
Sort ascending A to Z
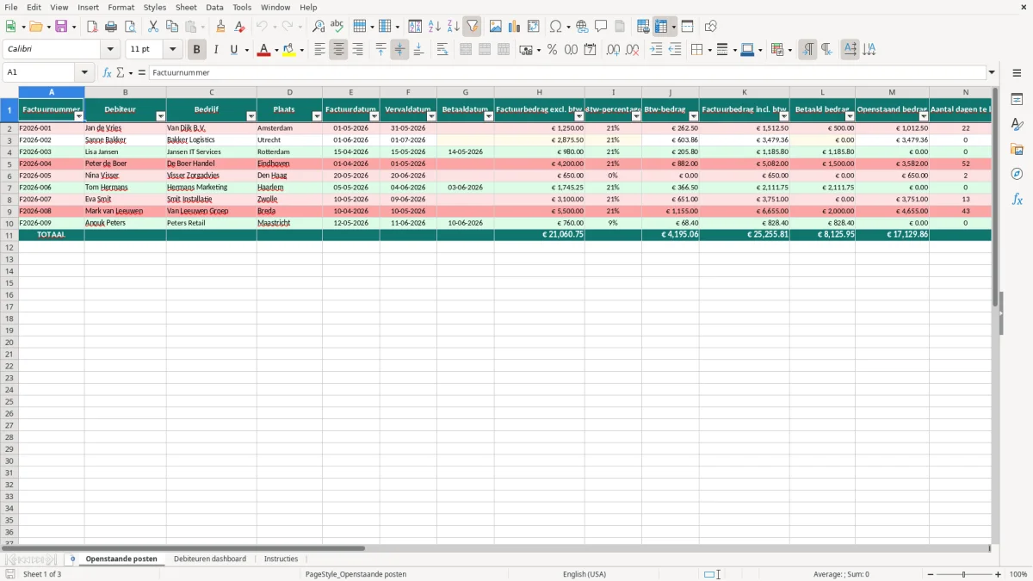pyautogui.click(x=435, y=27)
